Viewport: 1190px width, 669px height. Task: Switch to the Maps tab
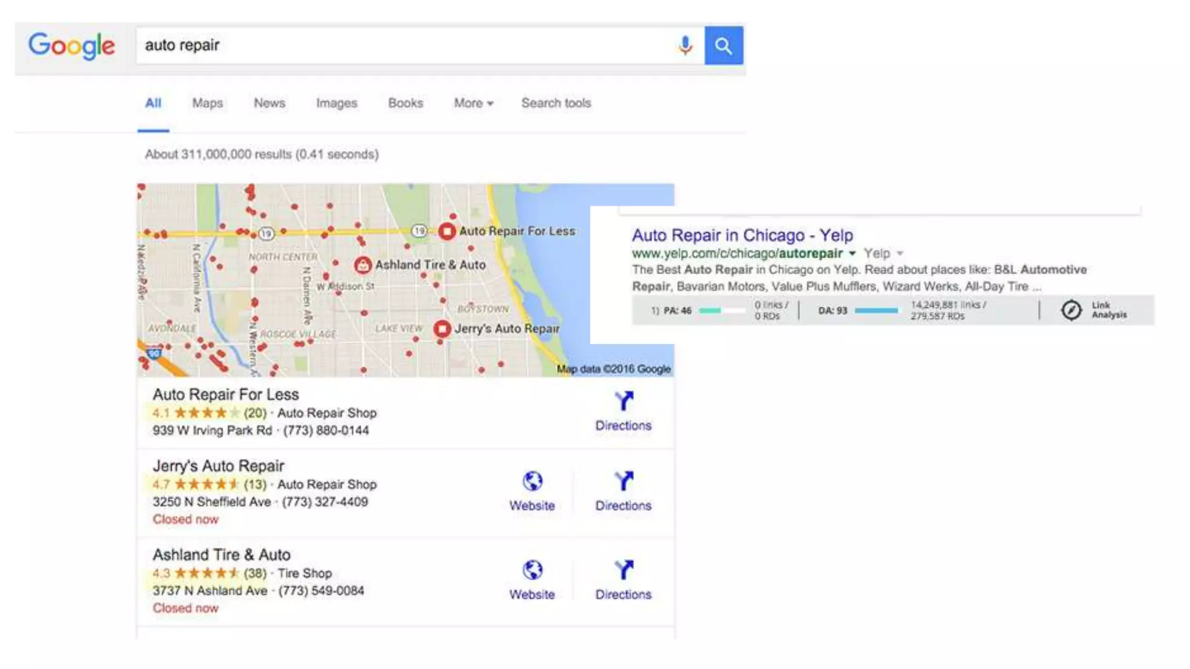[207, 103]
